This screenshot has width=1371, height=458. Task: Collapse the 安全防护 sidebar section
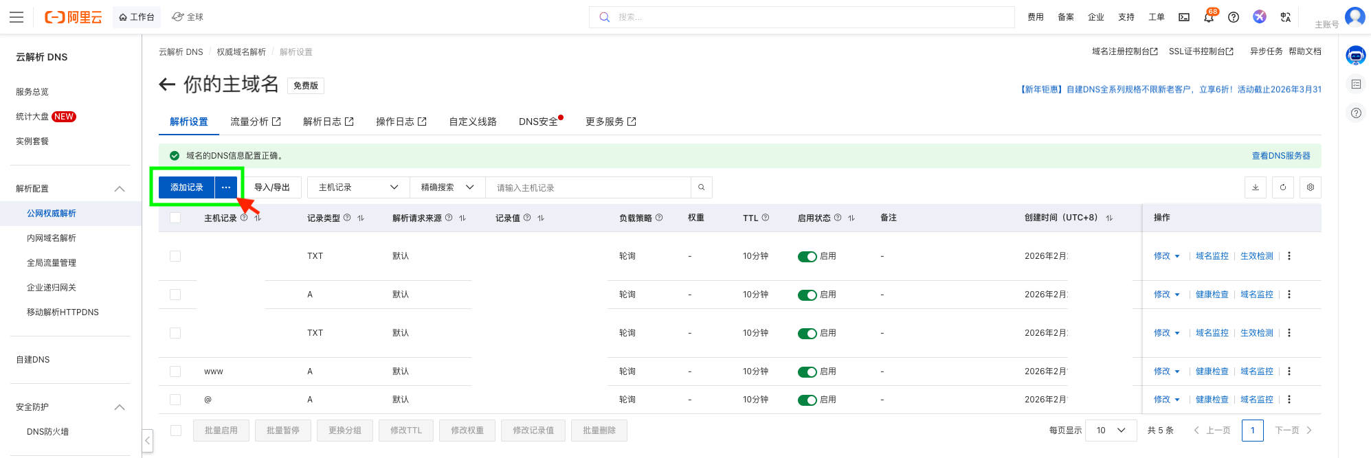click(120, 407)
